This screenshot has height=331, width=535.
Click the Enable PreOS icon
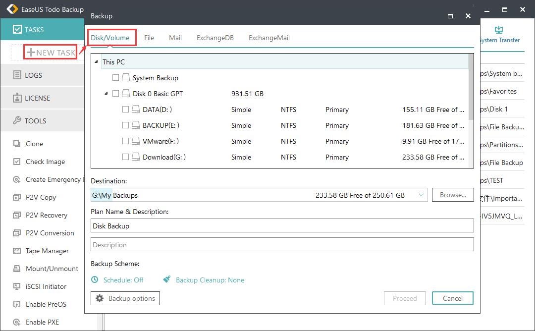coord(17,304)
